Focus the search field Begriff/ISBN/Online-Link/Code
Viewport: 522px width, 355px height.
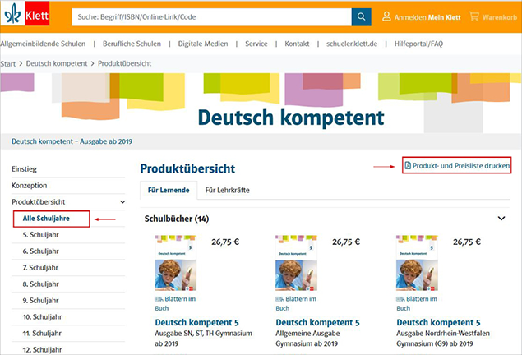point(211,17)
